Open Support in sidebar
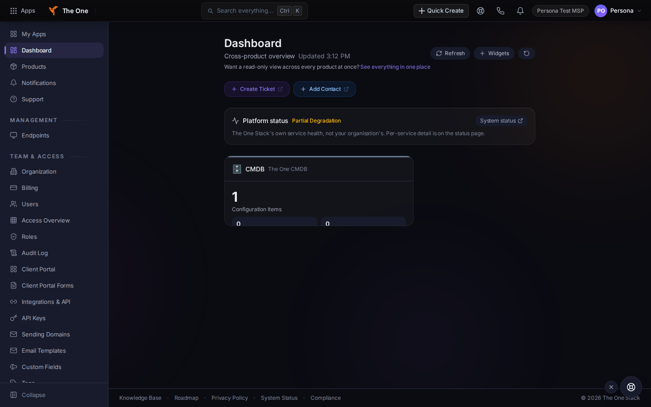 (54, 99)
